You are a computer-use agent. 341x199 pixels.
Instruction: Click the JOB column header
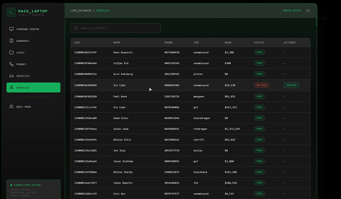(196, 42)
